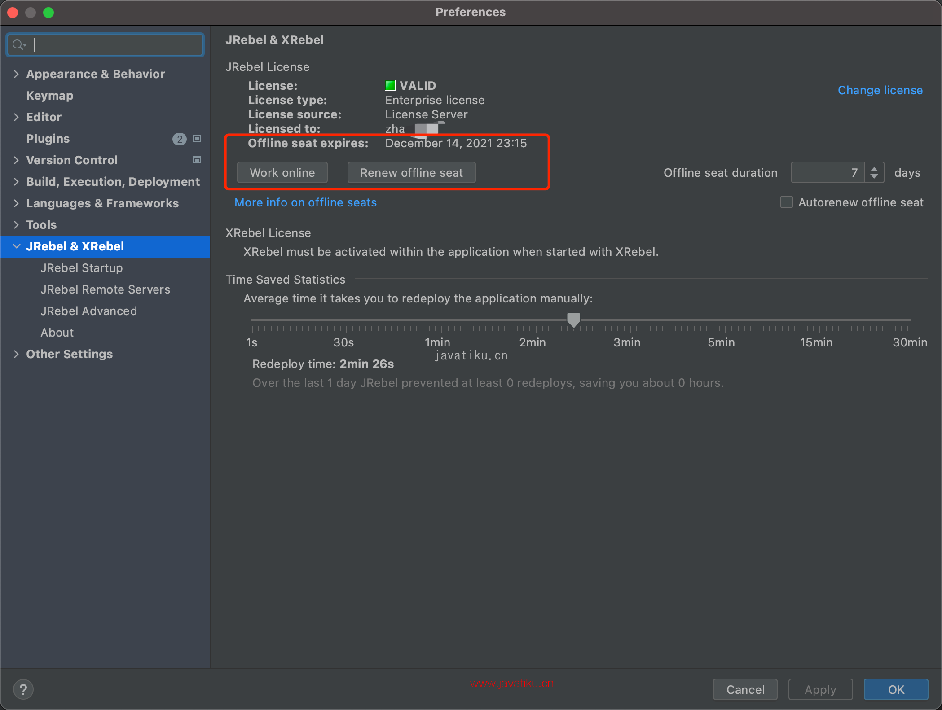This screenshot has height=710, width=942.
Task: Decrease the offline seat duration stepper
Action: point(874,177)
